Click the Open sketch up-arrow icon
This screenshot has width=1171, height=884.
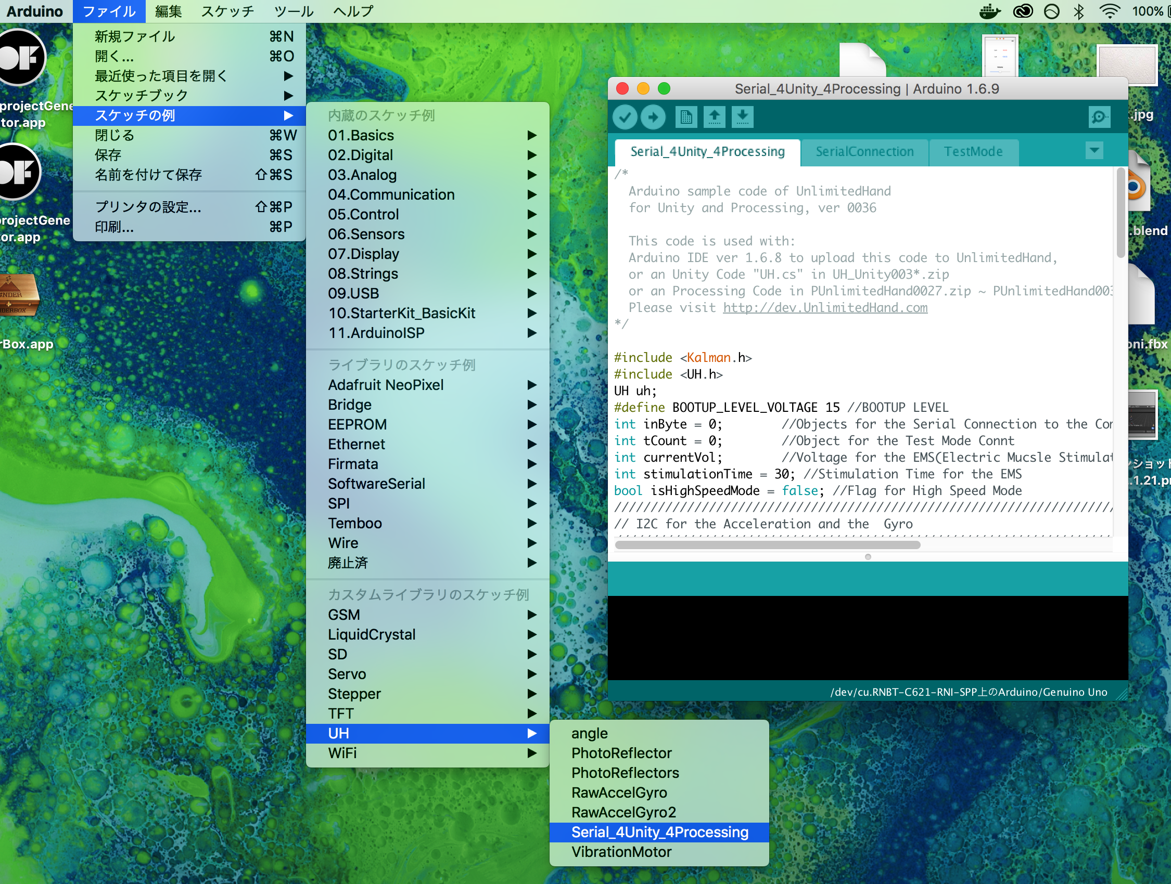714,117
